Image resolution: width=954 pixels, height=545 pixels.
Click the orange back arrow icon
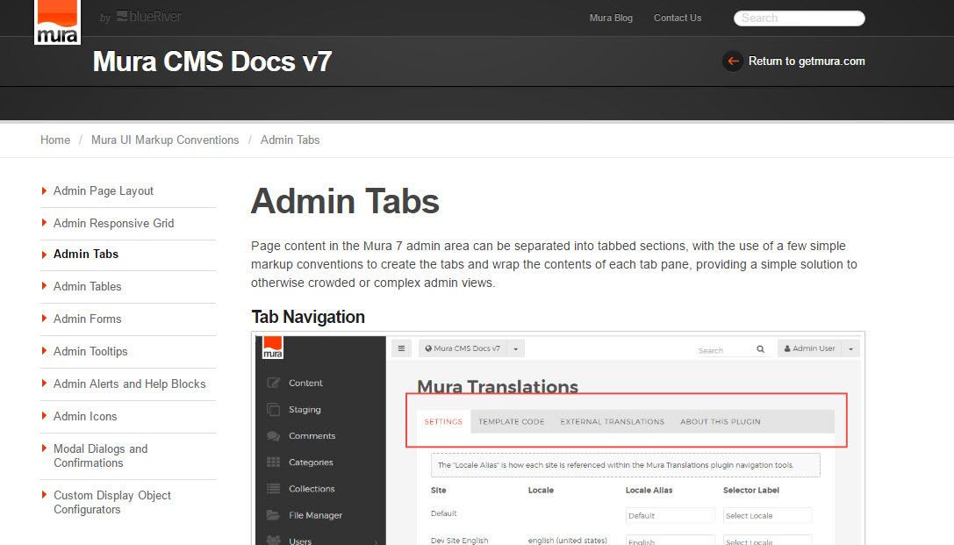[x=733, y=61]
